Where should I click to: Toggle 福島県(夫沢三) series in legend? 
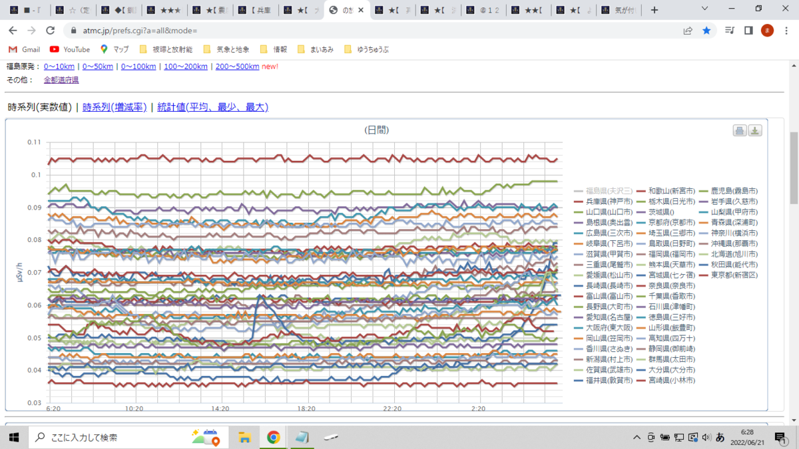(603, 191)
